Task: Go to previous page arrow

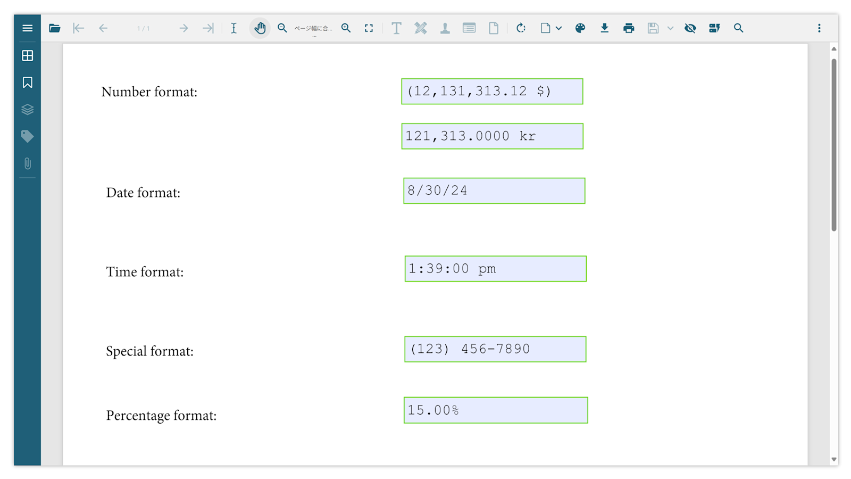Action: tap(103, 28)
